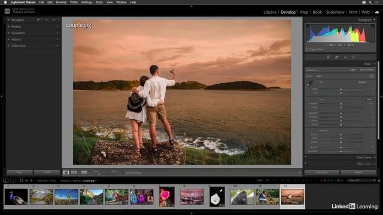Click the Copy button
Viewport: 383px width, 215px height.
coord(20,173)
